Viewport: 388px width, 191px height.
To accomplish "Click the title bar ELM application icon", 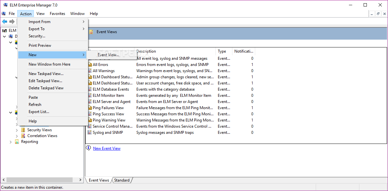I will click(6, 5).
